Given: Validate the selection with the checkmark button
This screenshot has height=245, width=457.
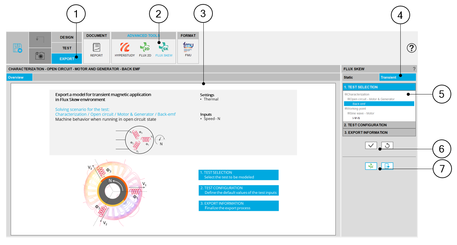Looking at the screenshot, I should coord(371,146).
